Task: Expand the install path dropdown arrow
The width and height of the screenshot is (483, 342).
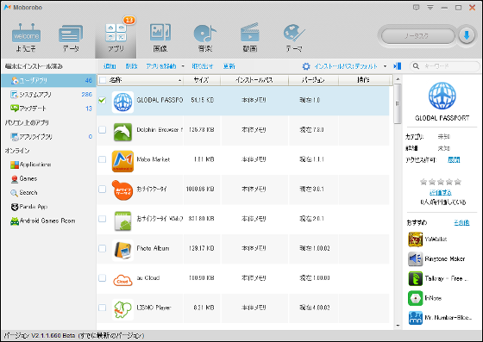Action: coord(385,66)
